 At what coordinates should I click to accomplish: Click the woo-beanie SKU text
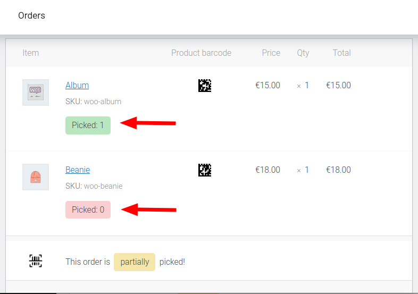coord(103,186)
